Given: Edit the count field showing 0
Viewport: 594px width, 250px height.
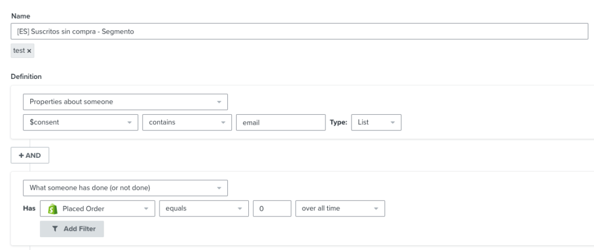Looking at the screenshot, I should [x=272, y=208].
